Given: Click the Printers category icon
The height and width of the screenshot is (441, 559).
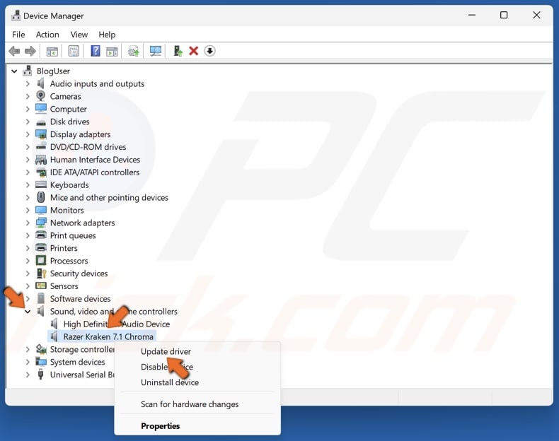Looking at the screenshot, I should (x=41, y=248).
